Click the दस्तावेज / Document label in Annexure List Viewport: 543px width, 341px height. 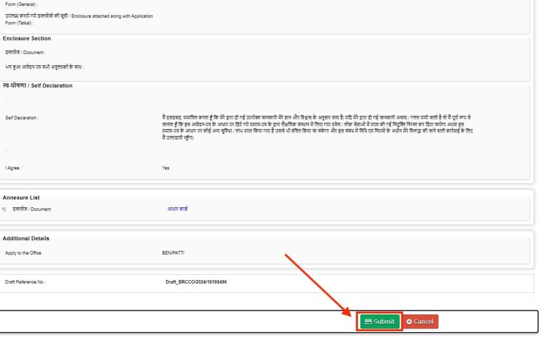31,209
